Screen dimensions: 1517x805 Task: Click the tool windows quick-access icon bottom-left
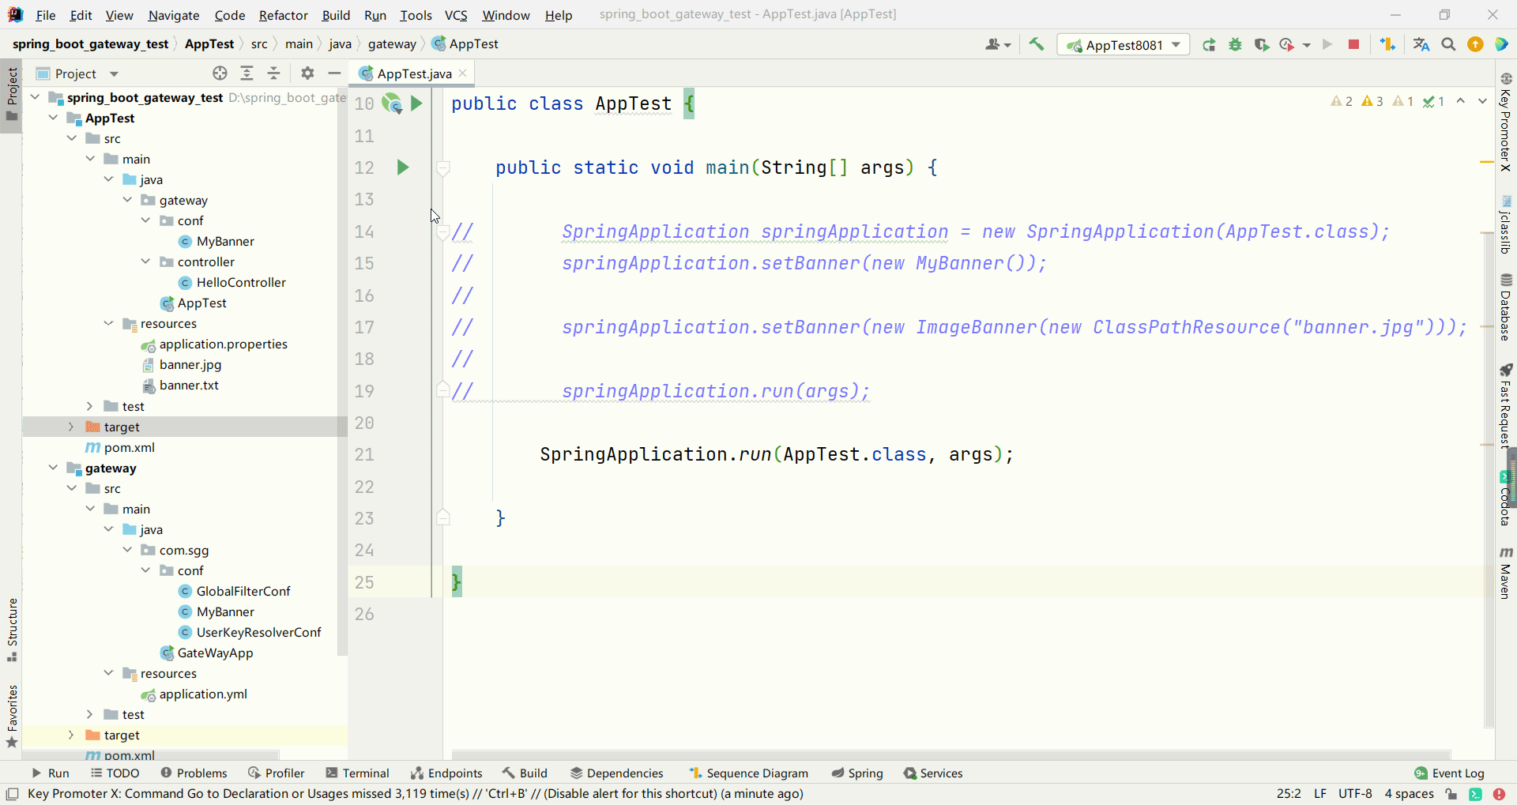(x=12, y=794)
